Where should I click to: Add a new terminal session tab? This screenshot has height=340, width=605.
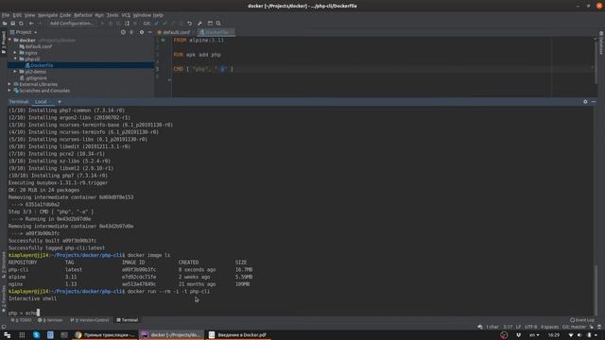tap(60, 102)
